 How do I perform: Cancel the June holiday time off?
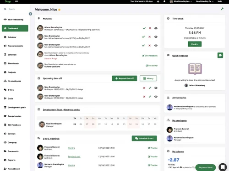pyautogui.click(x=144, y=97)
